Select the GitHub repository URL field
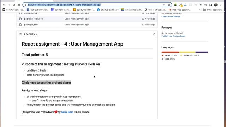226x127 pixels. click(97, 5)
